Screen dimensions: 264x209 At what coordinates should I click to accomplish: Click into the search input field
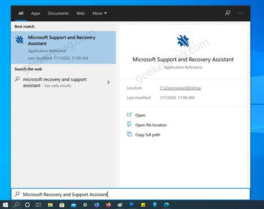(131, 194)
